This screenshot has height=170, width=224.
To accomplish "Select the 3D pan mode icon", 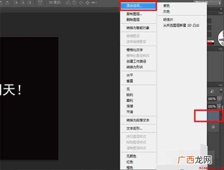I will click(81, 3).
